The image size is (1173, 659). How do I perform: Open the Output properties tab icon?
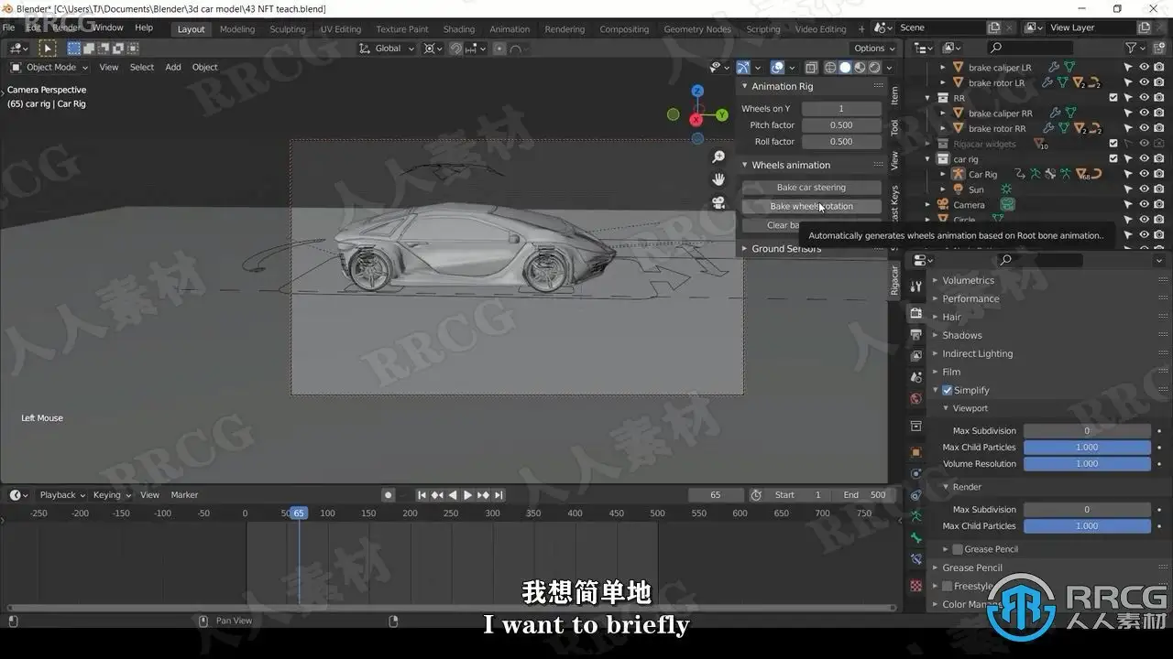coord(915,335)
